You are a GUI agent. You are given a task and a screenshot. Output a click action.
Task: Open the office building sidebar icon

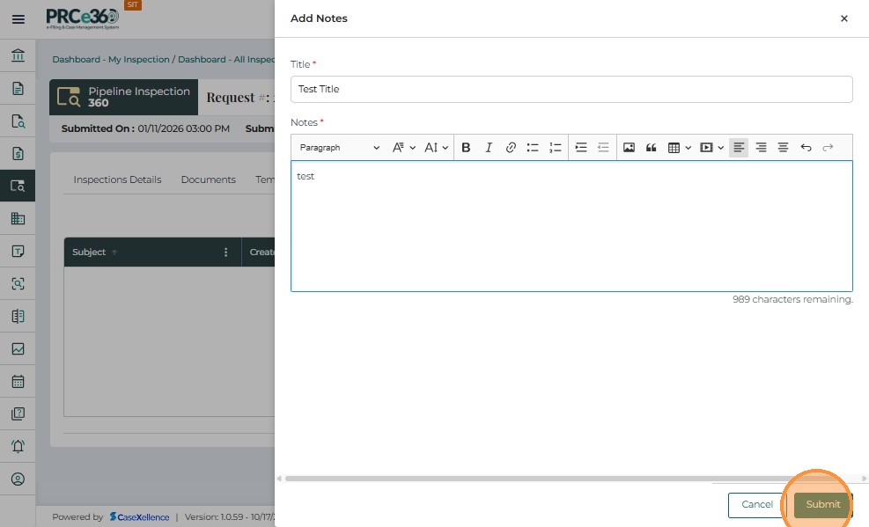18,218
